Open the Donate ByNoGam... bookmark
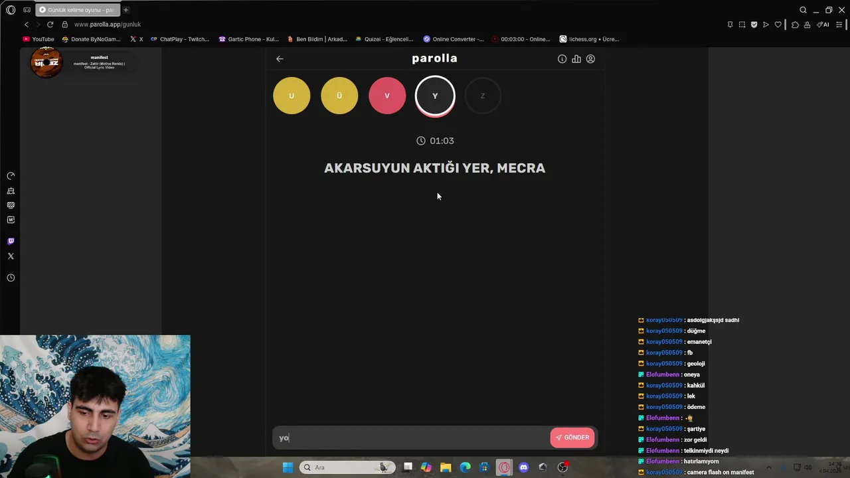This screenshot has width=850, height=478. [x=91, y=39]
